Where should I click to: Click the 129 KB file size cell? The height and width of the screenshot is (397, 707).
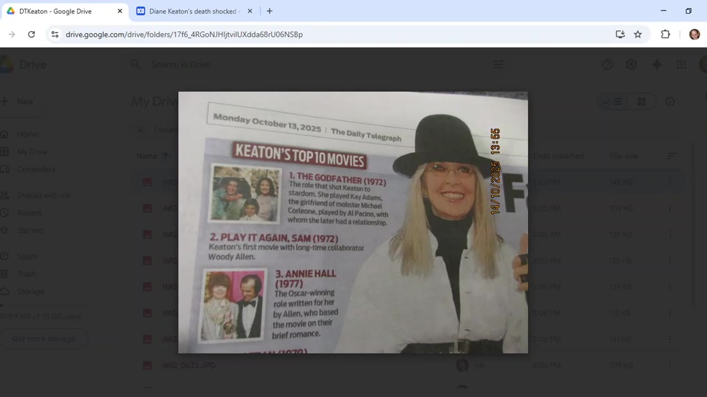click(620, 287)
